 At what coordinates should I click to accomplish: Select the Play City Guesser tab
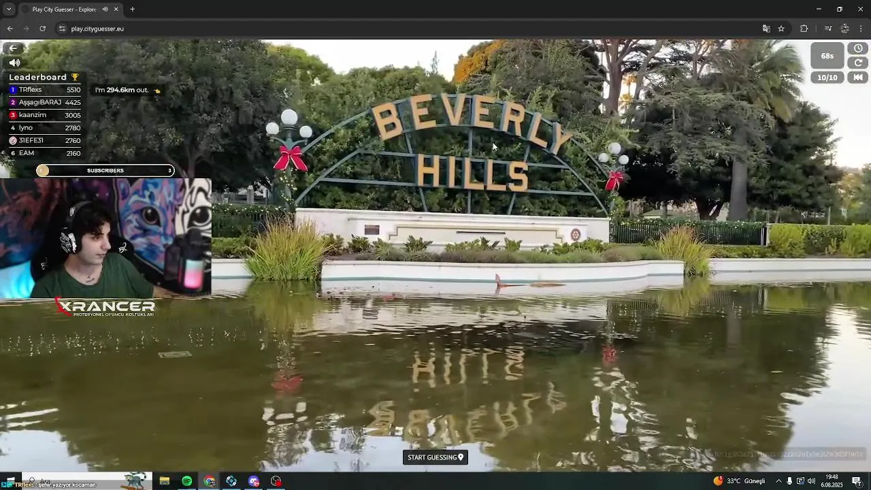pos(70,10)
